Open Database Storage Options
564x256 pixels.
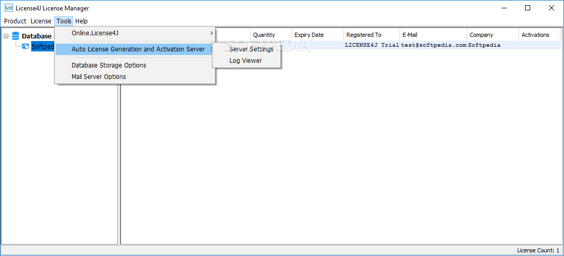click(x=135, y=65)
